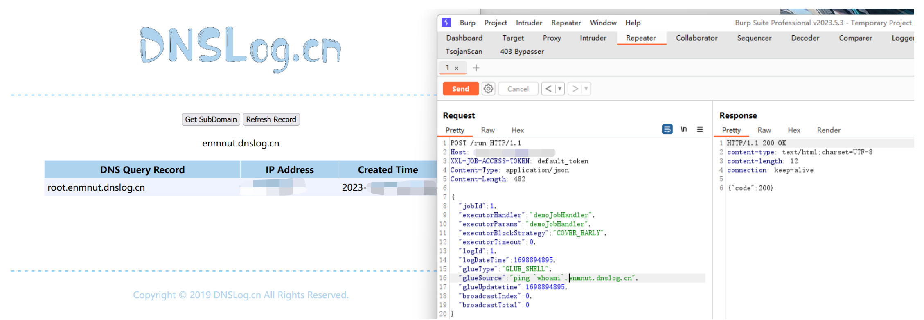Click the {"code":200} response body line

tap(750, 188)
